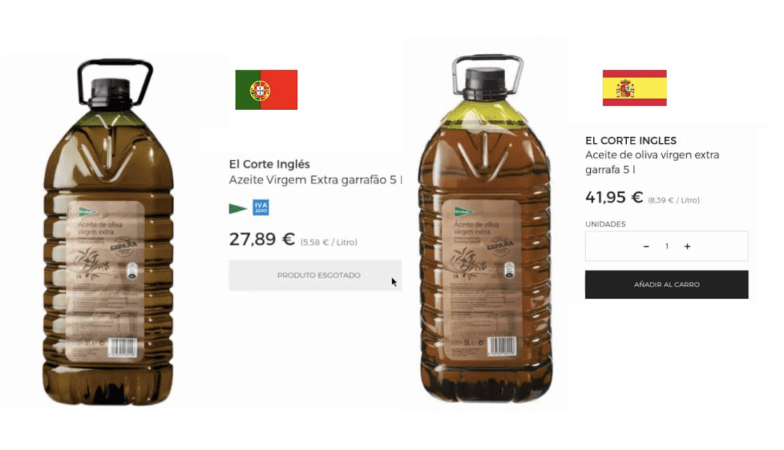Click the Portuguese flag image
784x450 pixels.
tap(266, 90)
